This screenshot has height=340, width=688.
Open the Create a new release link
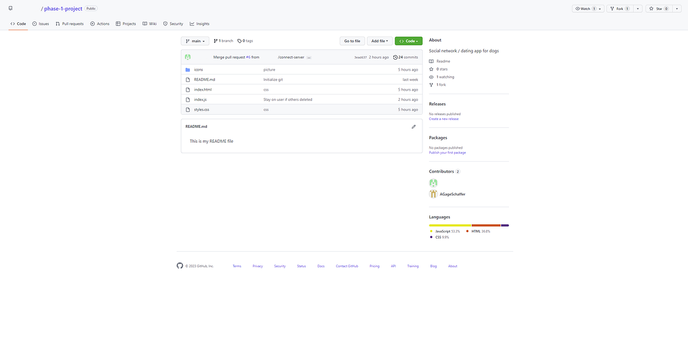click(445, 119)
